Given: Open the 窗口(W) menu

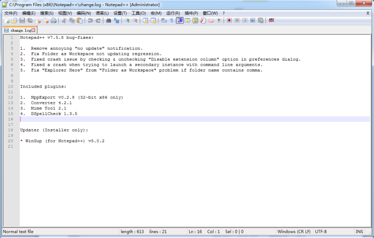Looking at the screenshot, I should click(210, 13).
